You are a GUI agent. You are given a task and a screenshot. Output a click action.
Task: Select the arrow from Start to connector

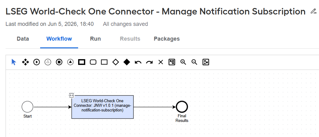click(52, 107)
